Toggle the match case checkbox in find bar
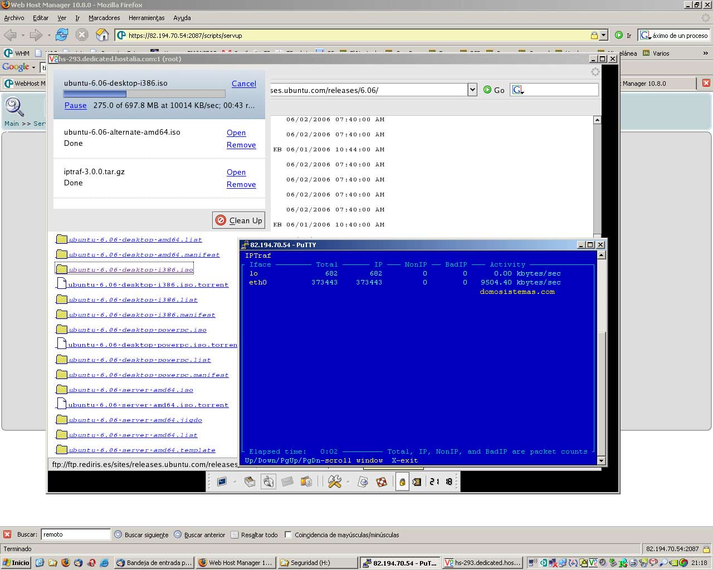 [288, 535]
